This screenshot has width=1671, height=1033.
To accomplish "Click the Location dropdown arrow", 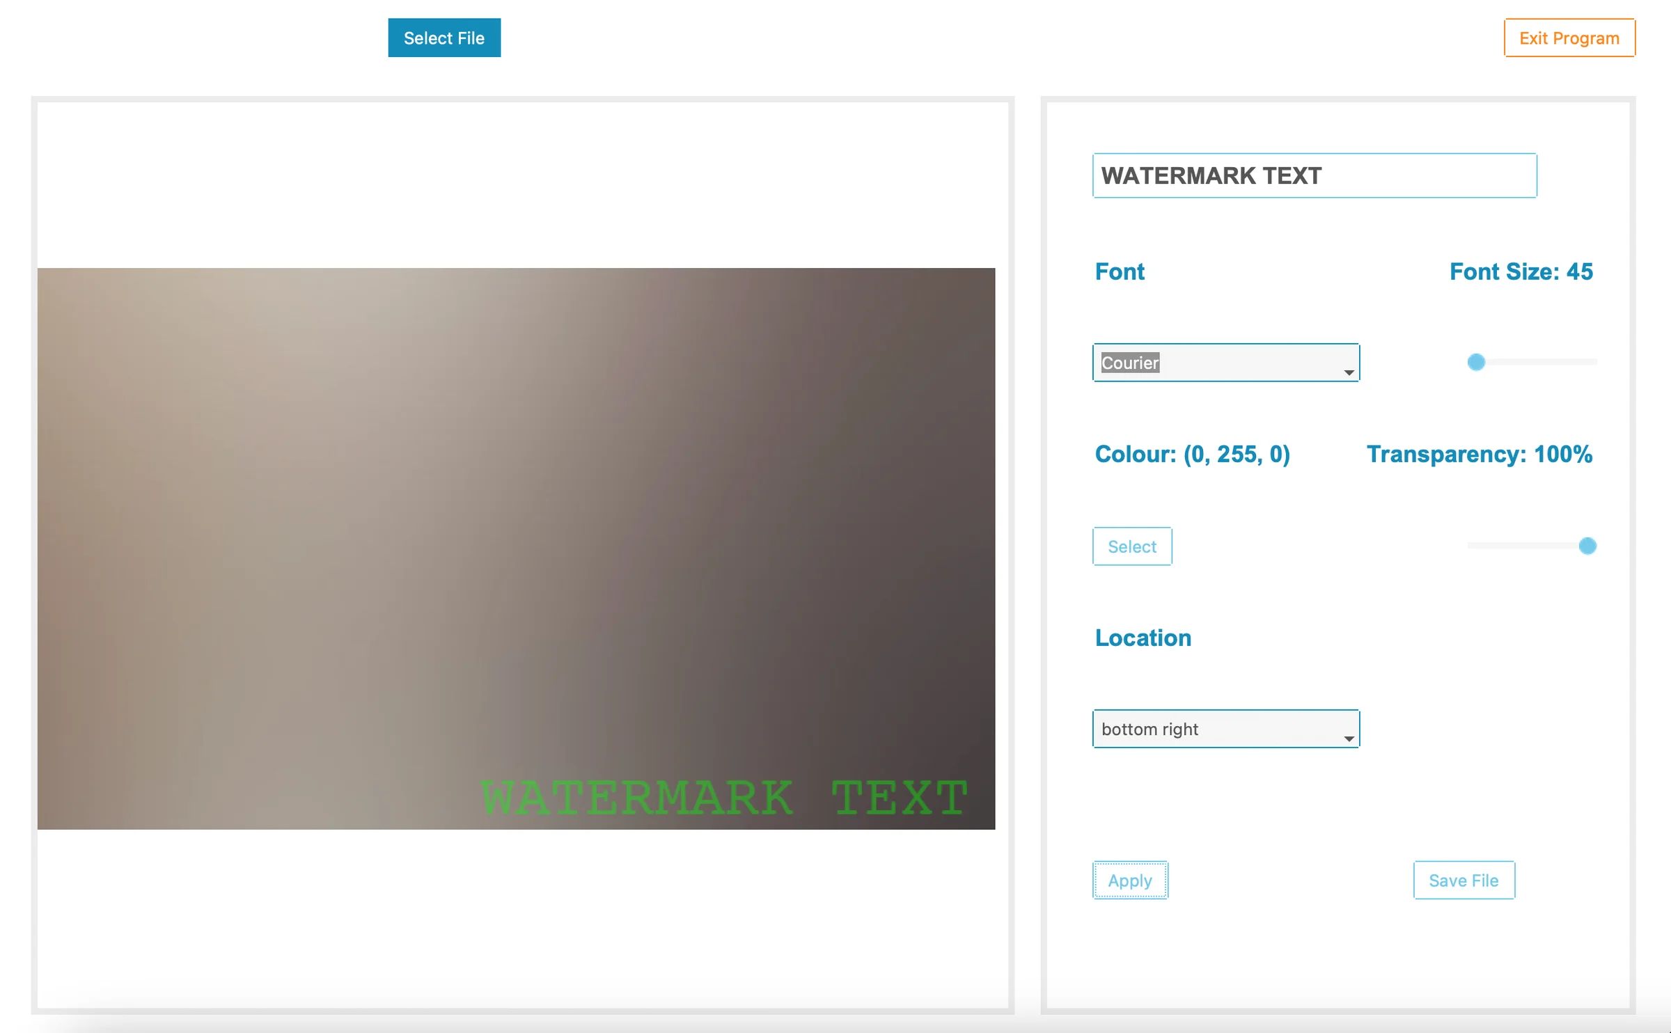I will tap(1349, 738).
